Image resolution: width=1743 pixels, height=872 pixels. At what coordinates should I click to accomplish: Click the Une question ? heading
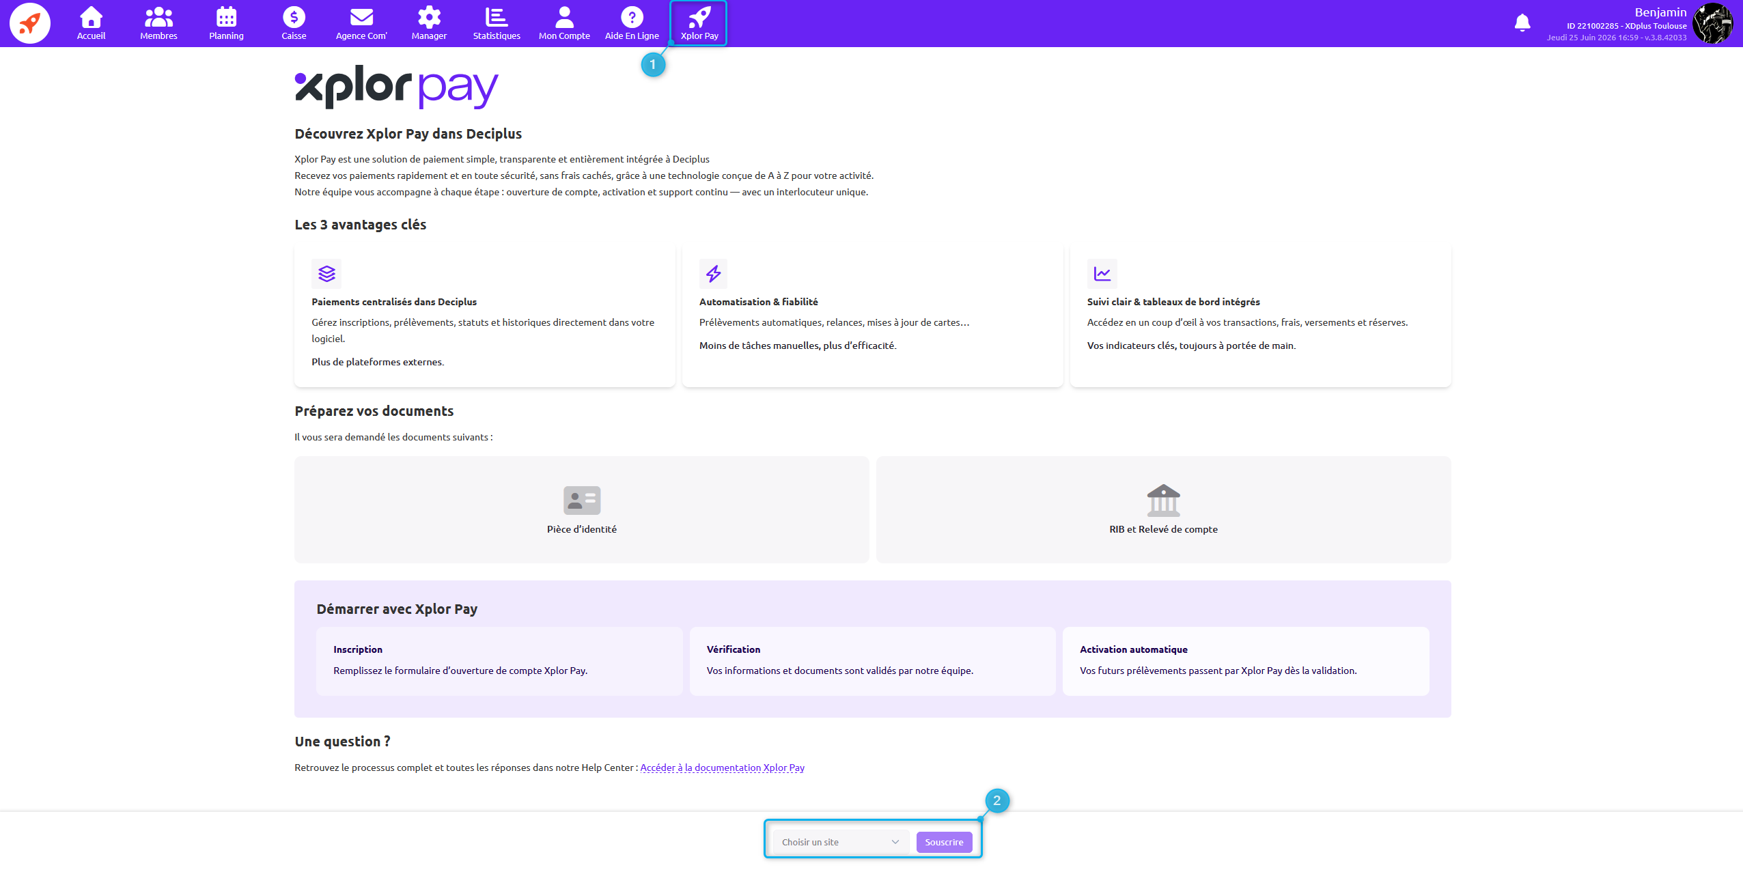click(x=343, y=742)
